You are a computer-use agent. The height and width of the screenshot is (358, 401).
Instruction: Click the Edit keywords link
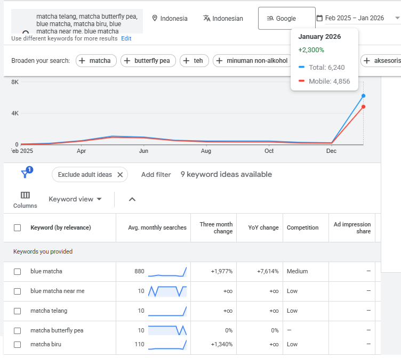point(126,38)
